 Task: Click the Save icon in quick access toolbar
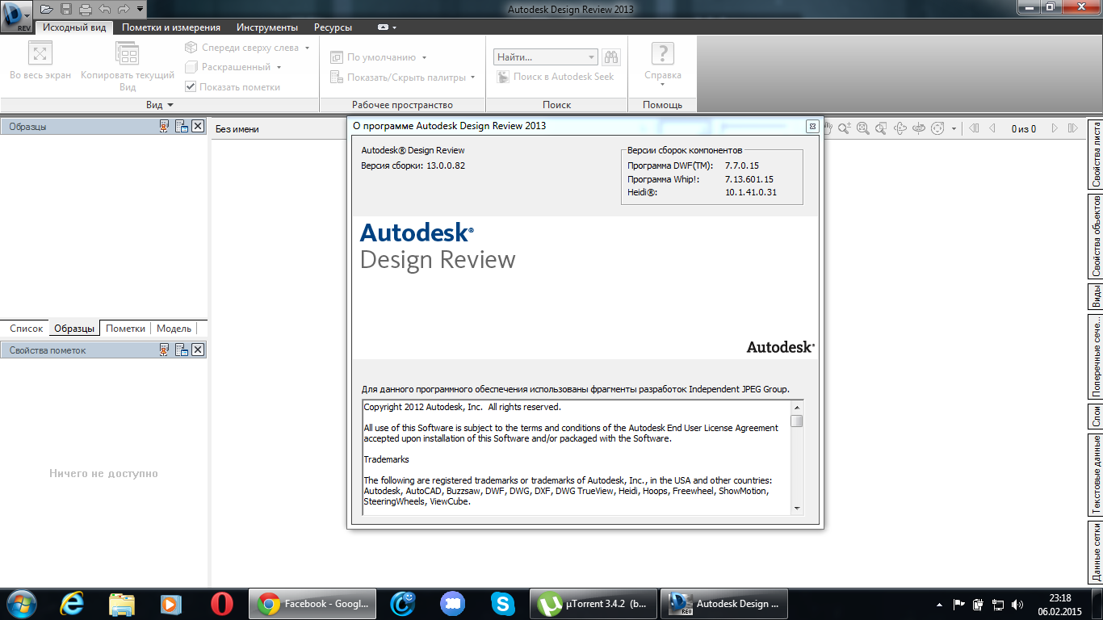click(x=66, y=9)
